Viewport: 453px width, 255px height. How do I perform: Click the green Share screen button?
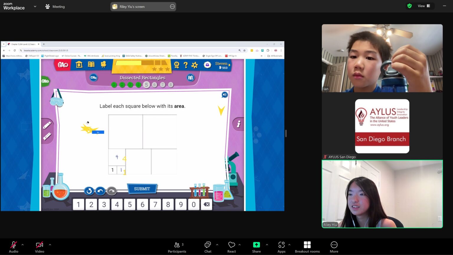coord(256,247)
